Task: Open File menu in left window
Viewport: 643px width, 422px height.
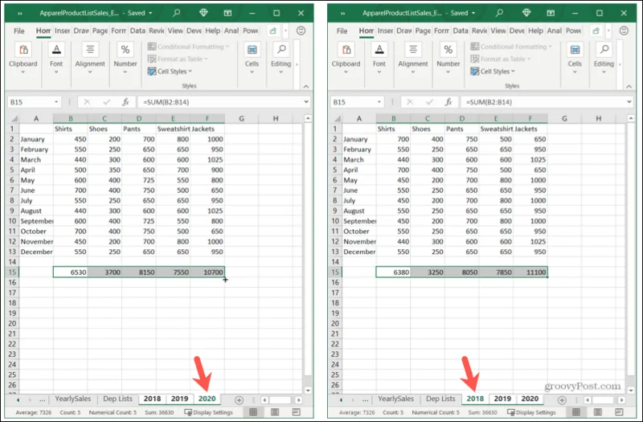Action: 18,31
